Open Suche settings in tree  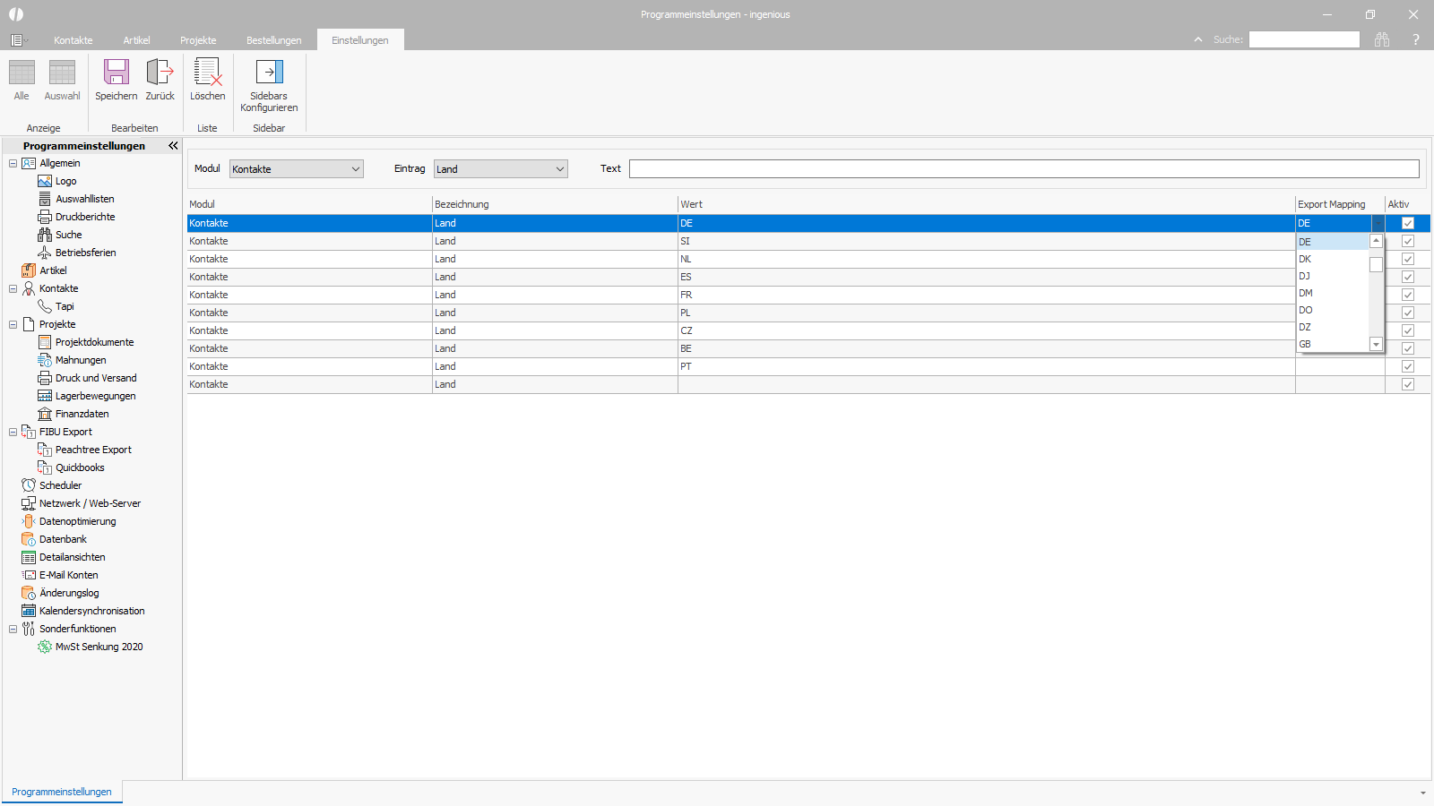point(68,235)
